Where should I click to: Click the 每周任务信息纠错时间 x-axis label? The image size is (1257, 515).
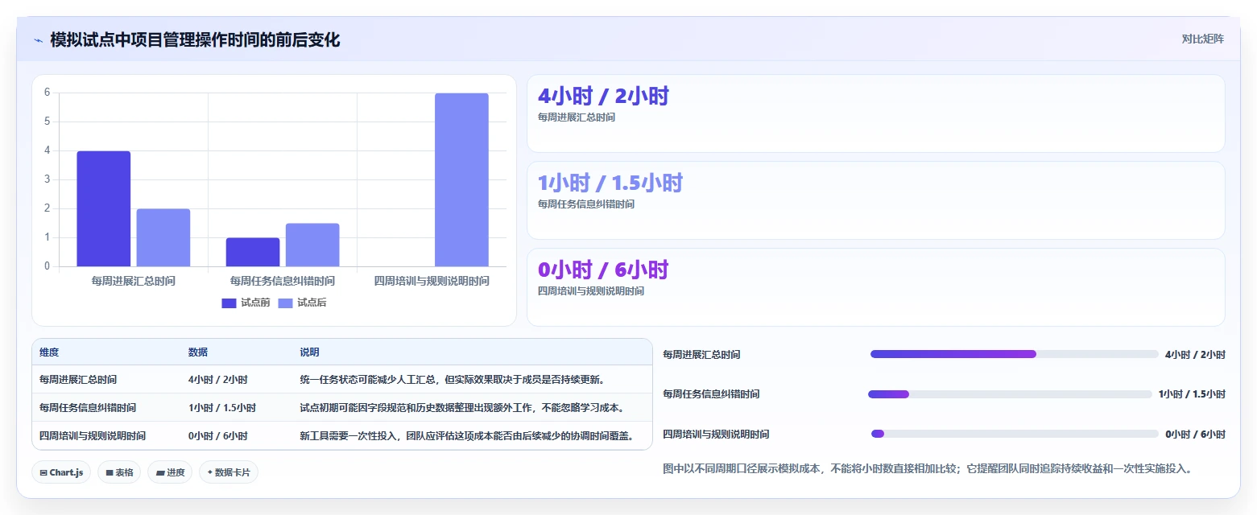click(283, 281)
